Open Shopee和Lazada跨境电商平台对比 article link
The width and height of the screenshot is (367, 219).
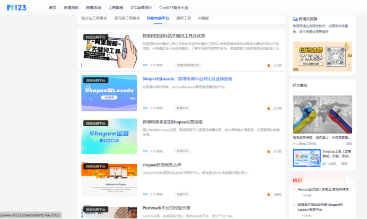coord(187,79)
